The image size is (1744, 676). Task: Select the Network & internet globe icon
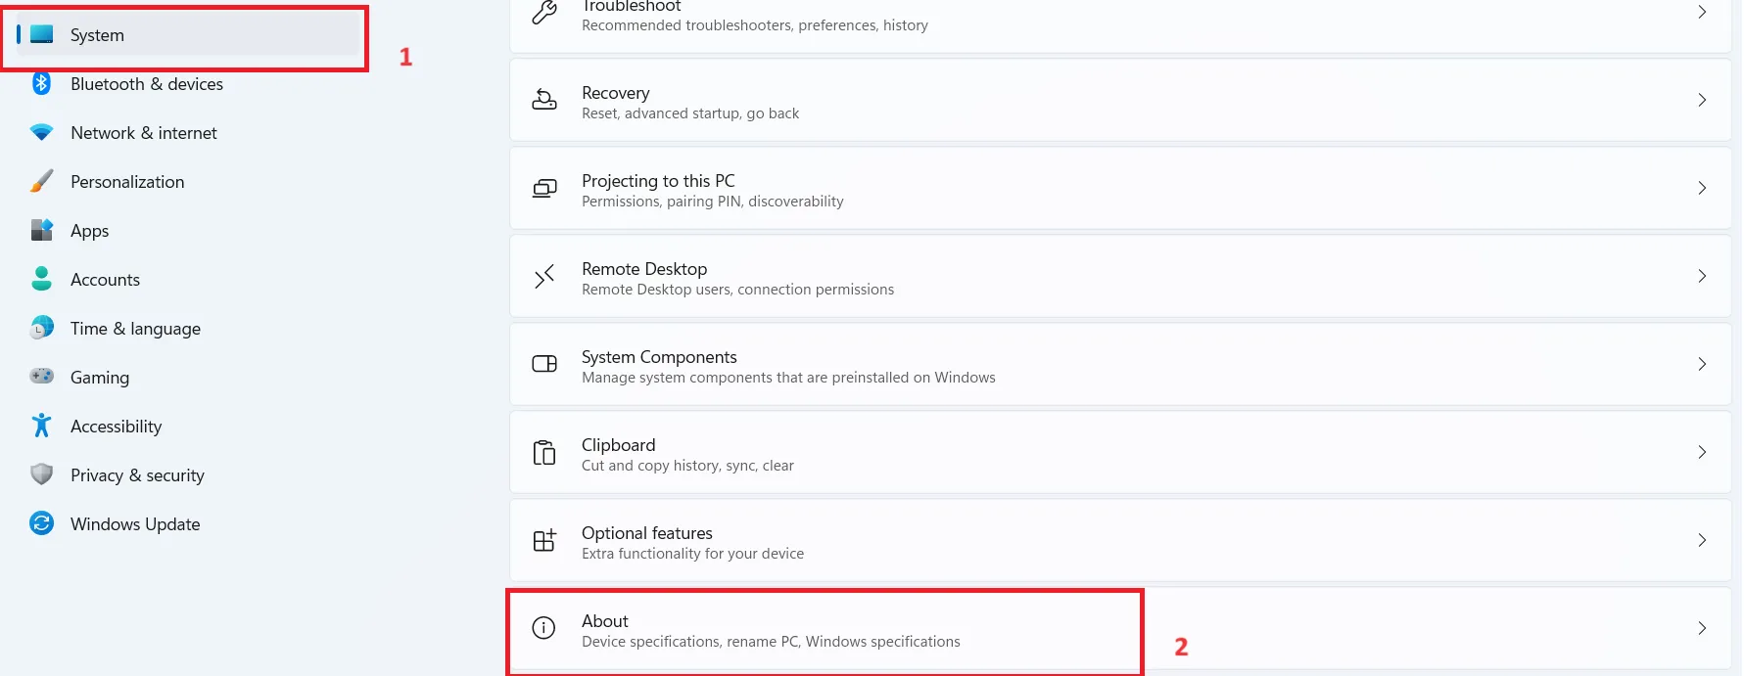[41, 133]
